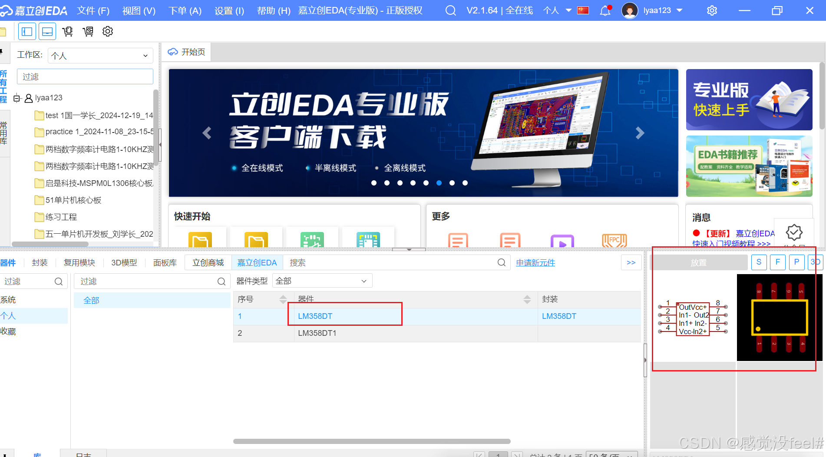Click the 放置 place button
This screenshot has height=457, width=826.
click(699, 263)
